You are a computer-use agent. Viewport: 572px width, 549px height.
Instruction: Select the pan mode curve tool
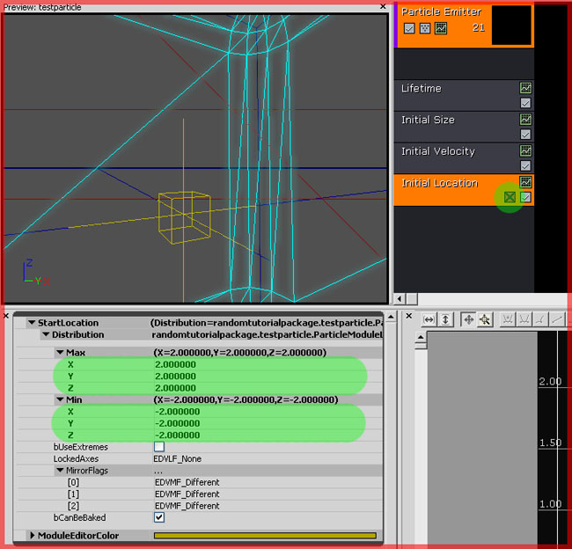468,319
